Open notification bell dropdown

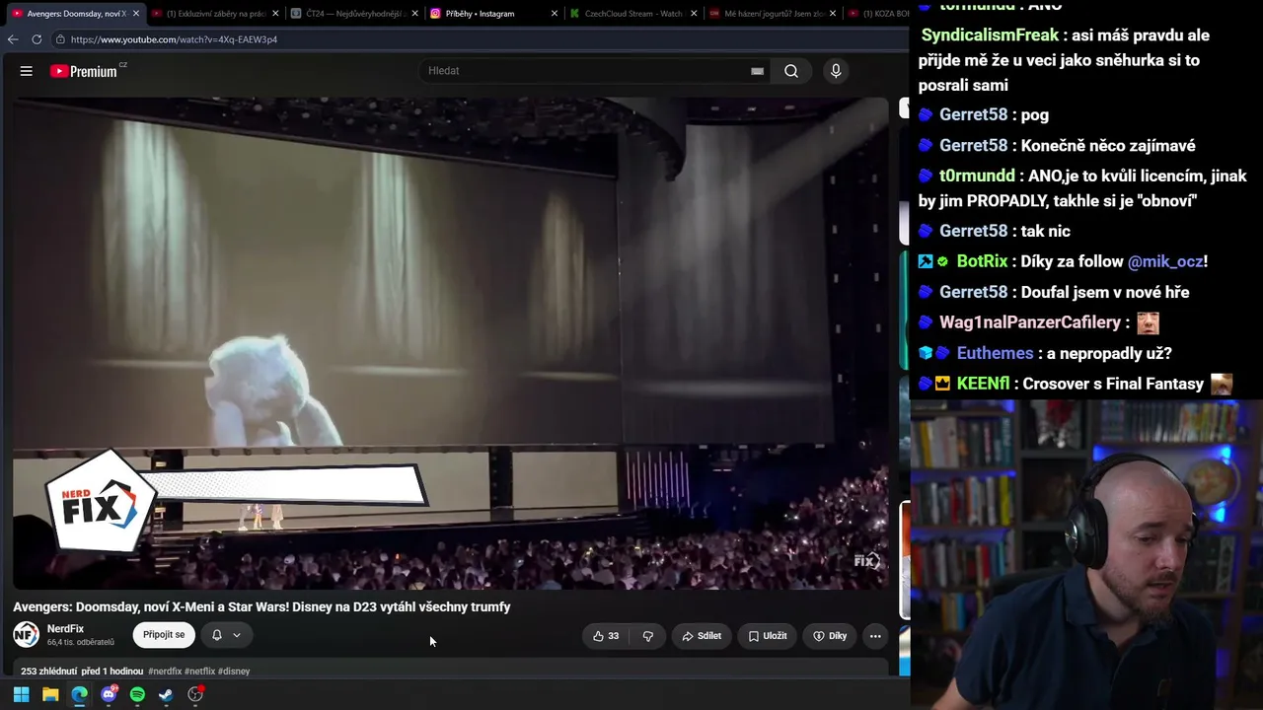226,635
